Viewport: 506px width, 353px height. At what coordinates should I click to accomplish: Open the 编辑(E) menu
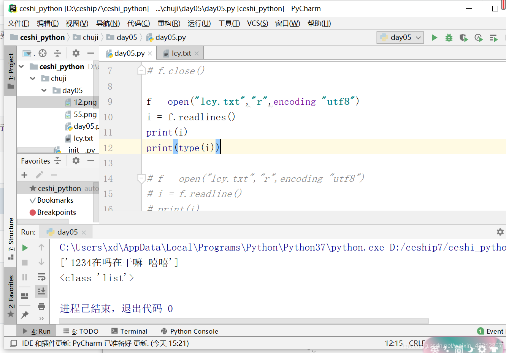click(x=48, y=24)
